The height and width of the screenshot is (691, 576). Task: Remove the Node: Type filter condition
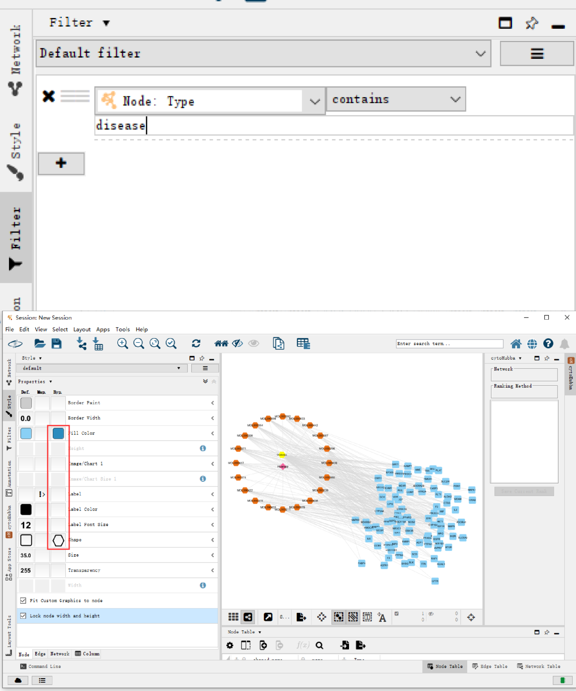pos(49,96)
